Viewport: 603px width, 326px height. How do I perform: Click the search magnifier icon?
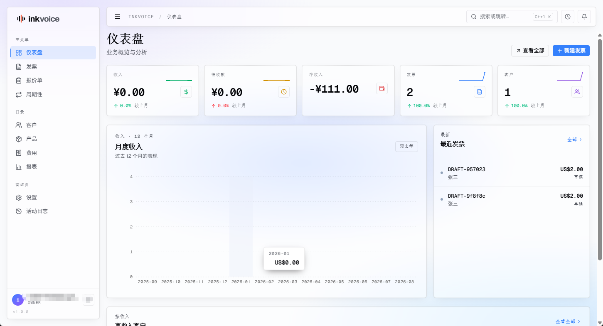[x=474, y=17]
